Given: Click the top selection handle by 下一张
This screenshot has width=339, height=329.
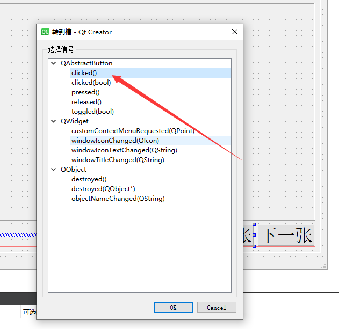Looking at the screenshot, I should (254, 224).
